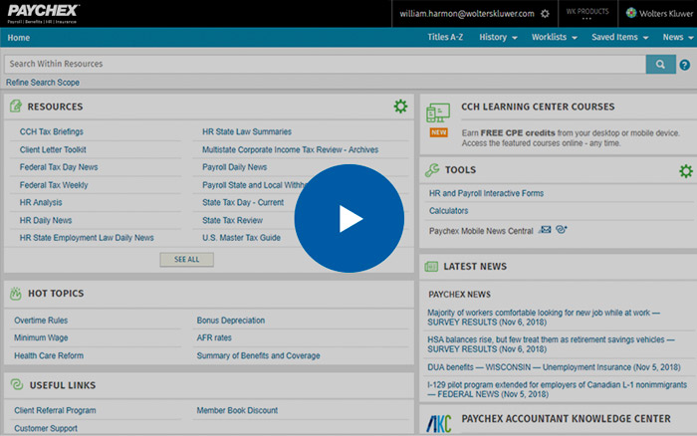697x436 pixels.
Task: Open Health Care Reform hot topic
Action: click(x=49, y=355)
